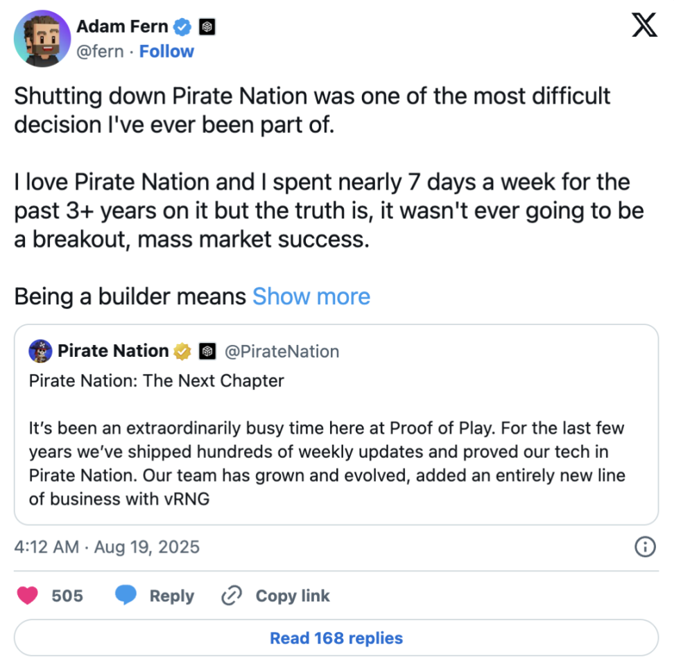Viewport: 674px width, 670px height.
Task: Click the Adam Fern display name
Action: coord(122,27)
